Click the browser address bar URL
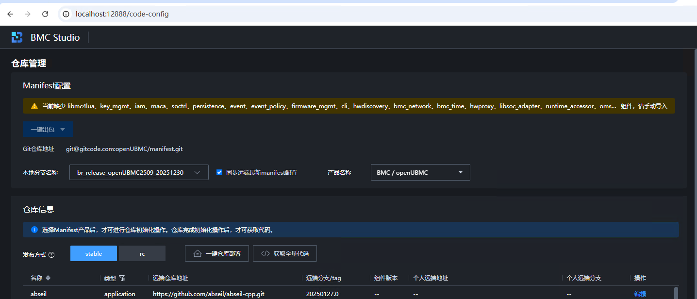 (122, 14)
